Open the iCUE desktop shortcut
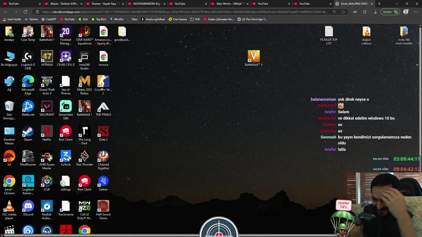The image size is (422, 237). coord(47,183)
